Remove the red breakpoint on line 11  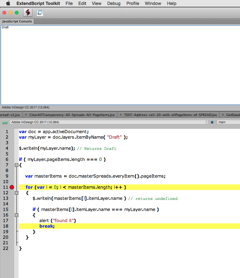12,187
